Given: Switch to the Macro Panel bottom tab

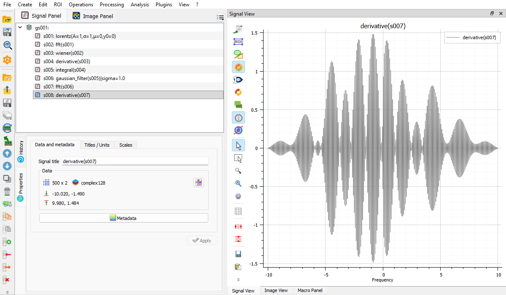Looking at the screenshot, I should point(310,290).
